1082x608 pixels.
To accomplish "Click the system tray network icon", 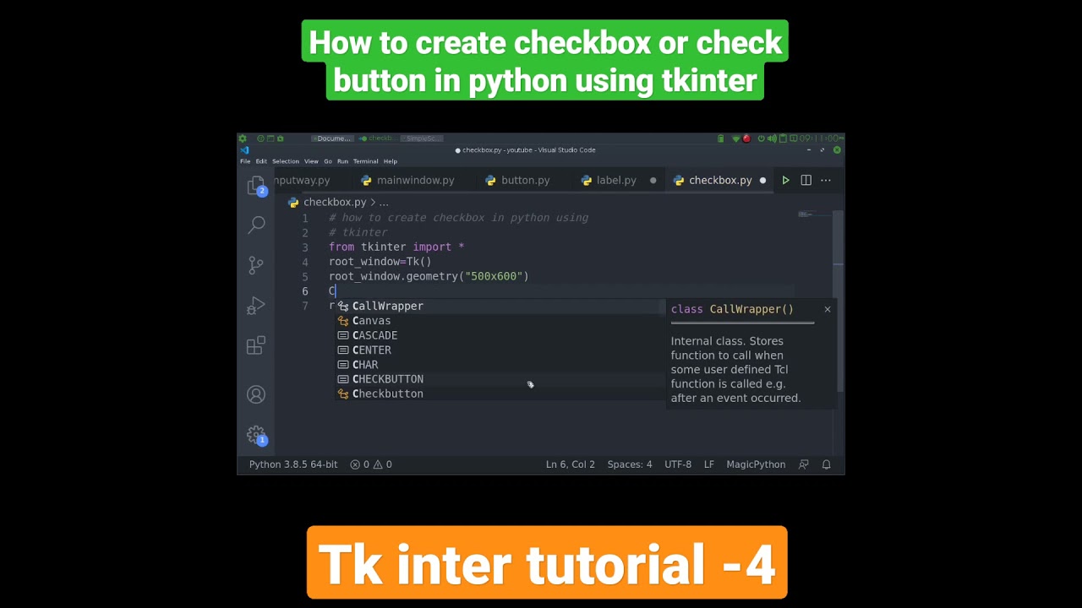I will click(x=735, y=138).
